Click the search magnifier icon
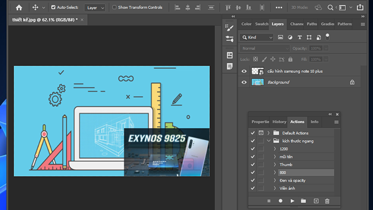The height and width of the screenshot is (210, 373). pos(330,7)
